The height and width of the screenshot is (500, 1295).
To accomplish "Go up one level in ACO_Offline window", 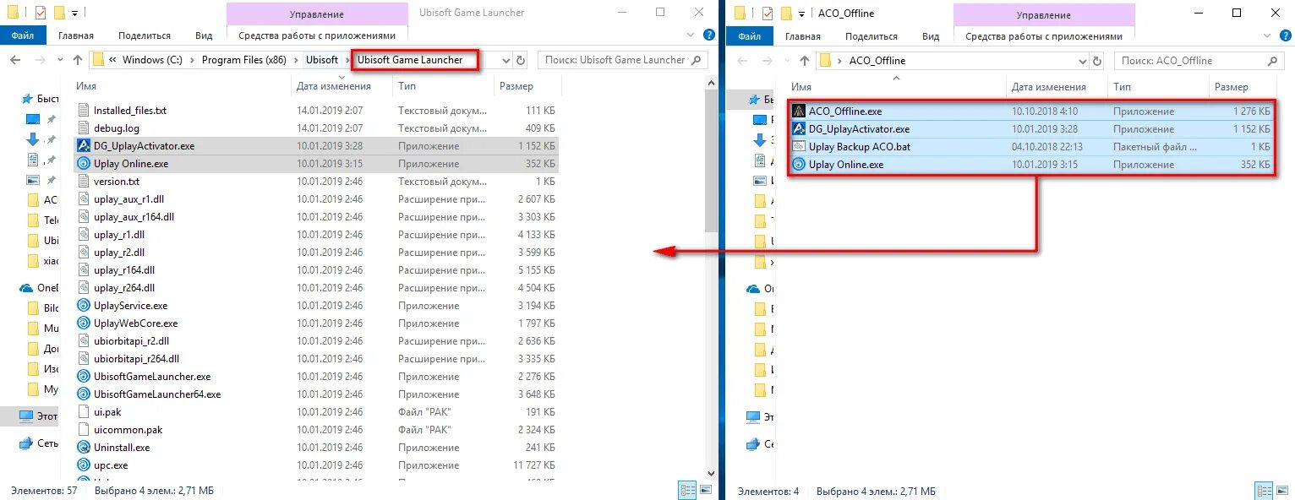I will (x=804, y=61).
